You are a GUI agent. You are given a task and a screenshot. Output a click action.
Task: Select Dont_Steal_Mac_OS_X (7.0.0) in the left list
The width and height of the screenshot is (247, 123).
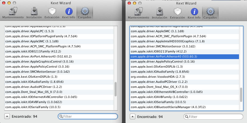[x=59, y=92]
